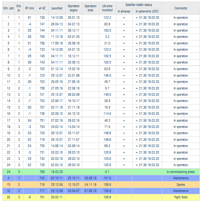Click the 'Flight Tests' comment cell
Screen dimensions: 203x203
tap(181, 197)
